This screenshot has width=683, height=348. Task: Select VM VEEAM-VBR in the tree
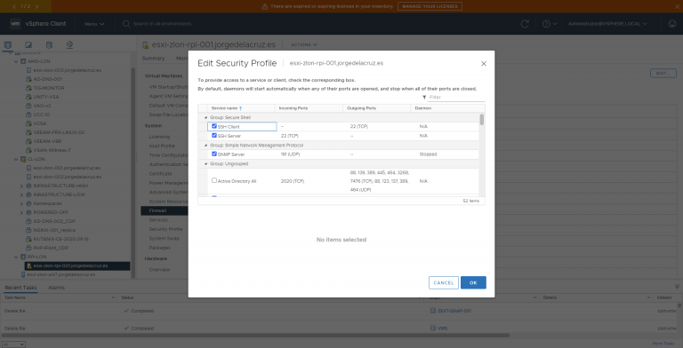pyautogui.click(x=47, y=141)
